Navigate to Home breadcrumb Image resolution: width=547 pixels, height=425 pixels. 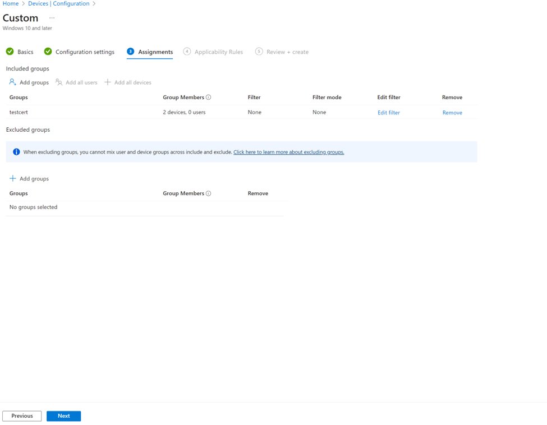(x=11, y=3)
